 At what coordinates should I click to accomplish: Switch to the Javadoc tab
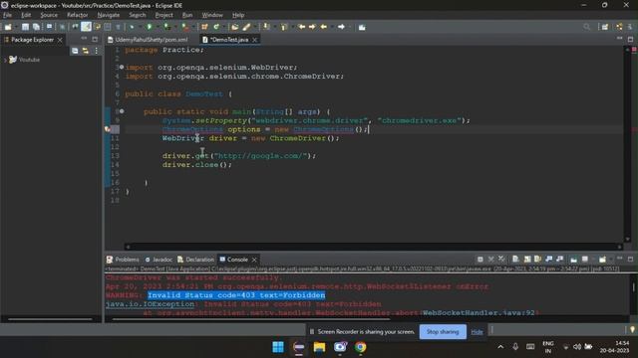(159, 260)
